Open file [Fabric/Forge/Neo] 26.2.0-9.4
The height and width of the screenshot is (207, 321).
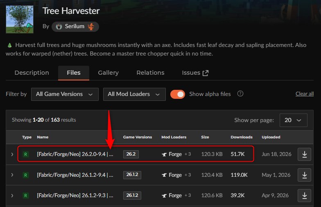pyautogui.click(x=75, y=154)
